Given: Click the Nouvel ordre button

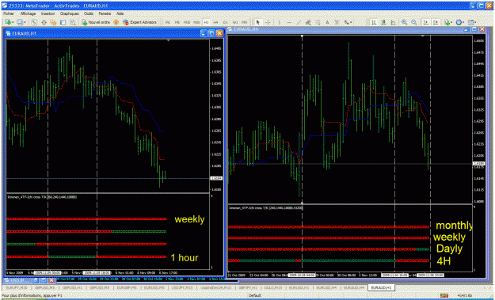Looking at the screenshot, I should coord(96,22).
